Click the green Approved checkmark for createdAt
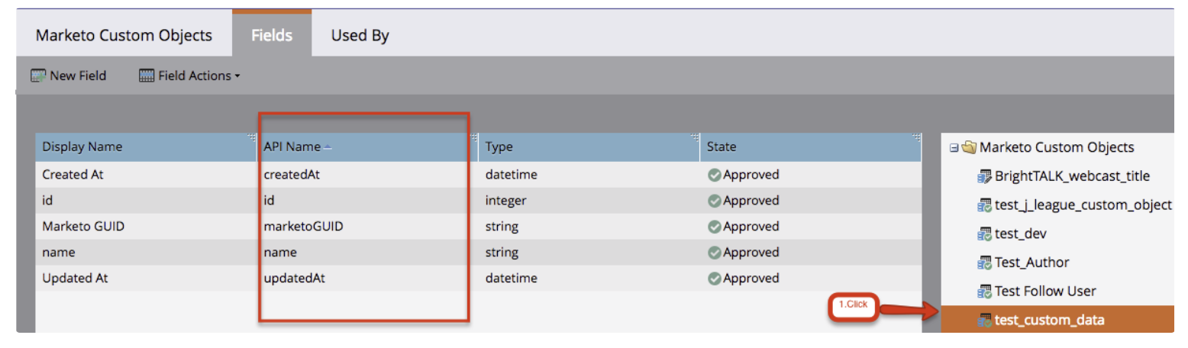 (x=714, y=175)
